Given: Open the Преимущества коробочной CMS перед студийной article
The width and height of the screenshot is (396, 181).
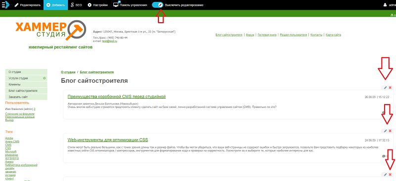Looking at the screenshot, I should coord(117,97).
